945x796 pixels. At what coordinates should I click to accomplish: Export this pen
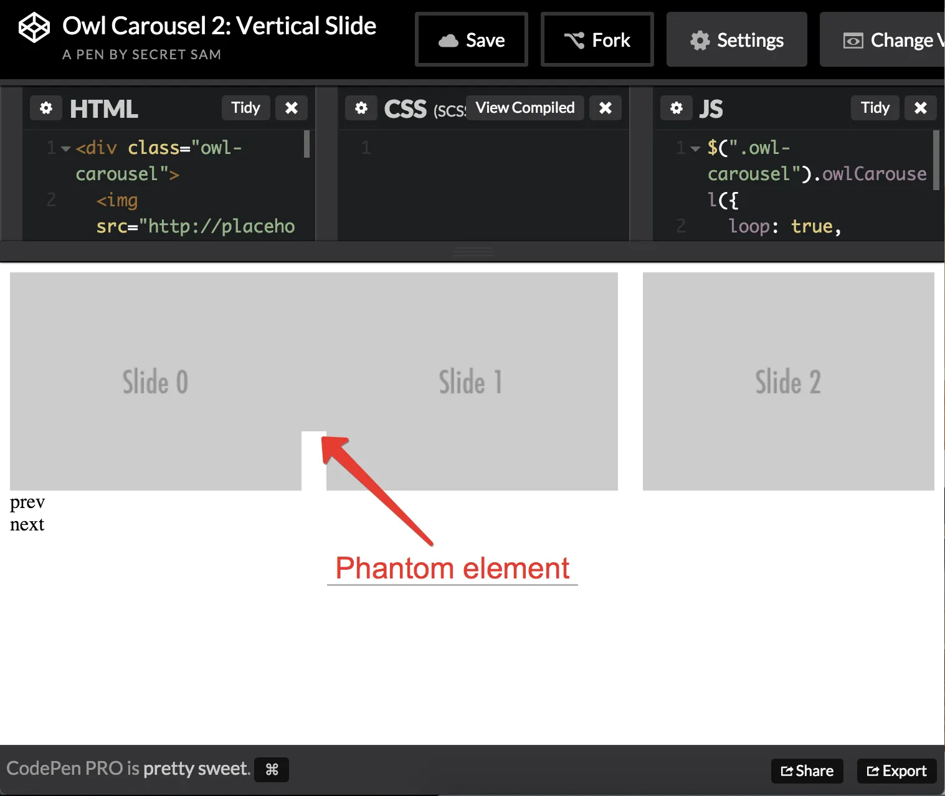pyautogui.click(x=897, y=771)
